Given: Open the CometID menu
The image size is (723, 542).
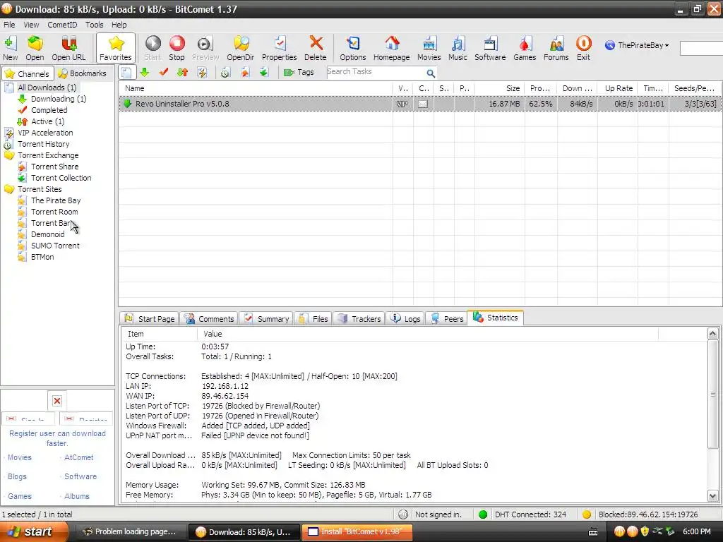Looking at the screenshot, I should pyautogui.click(x=62, y=25).
